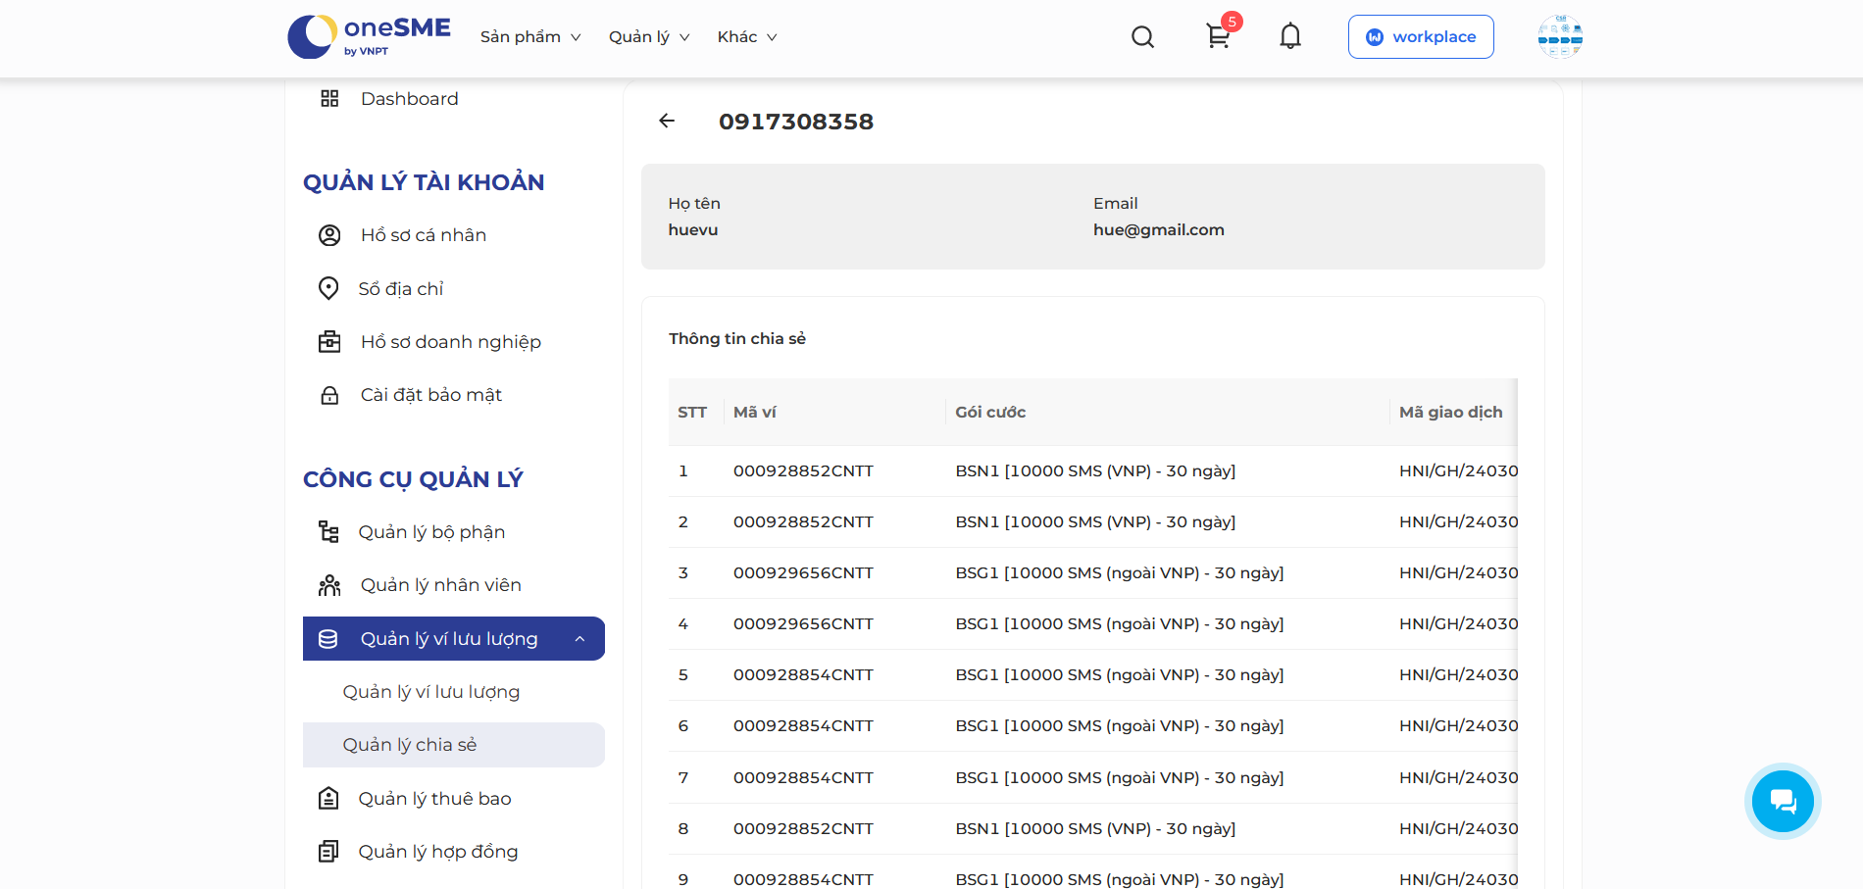
Task: Click the Thông tin chia sẻ section title
Action: point(737,338)
